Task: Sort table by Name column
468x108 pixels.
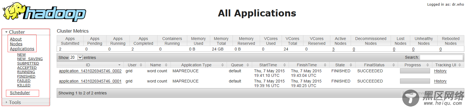Action: 158,65
